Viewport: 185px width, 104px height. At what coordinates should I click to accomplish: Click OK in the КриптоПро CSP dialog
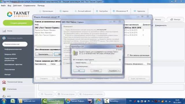(x=79, y=70)
